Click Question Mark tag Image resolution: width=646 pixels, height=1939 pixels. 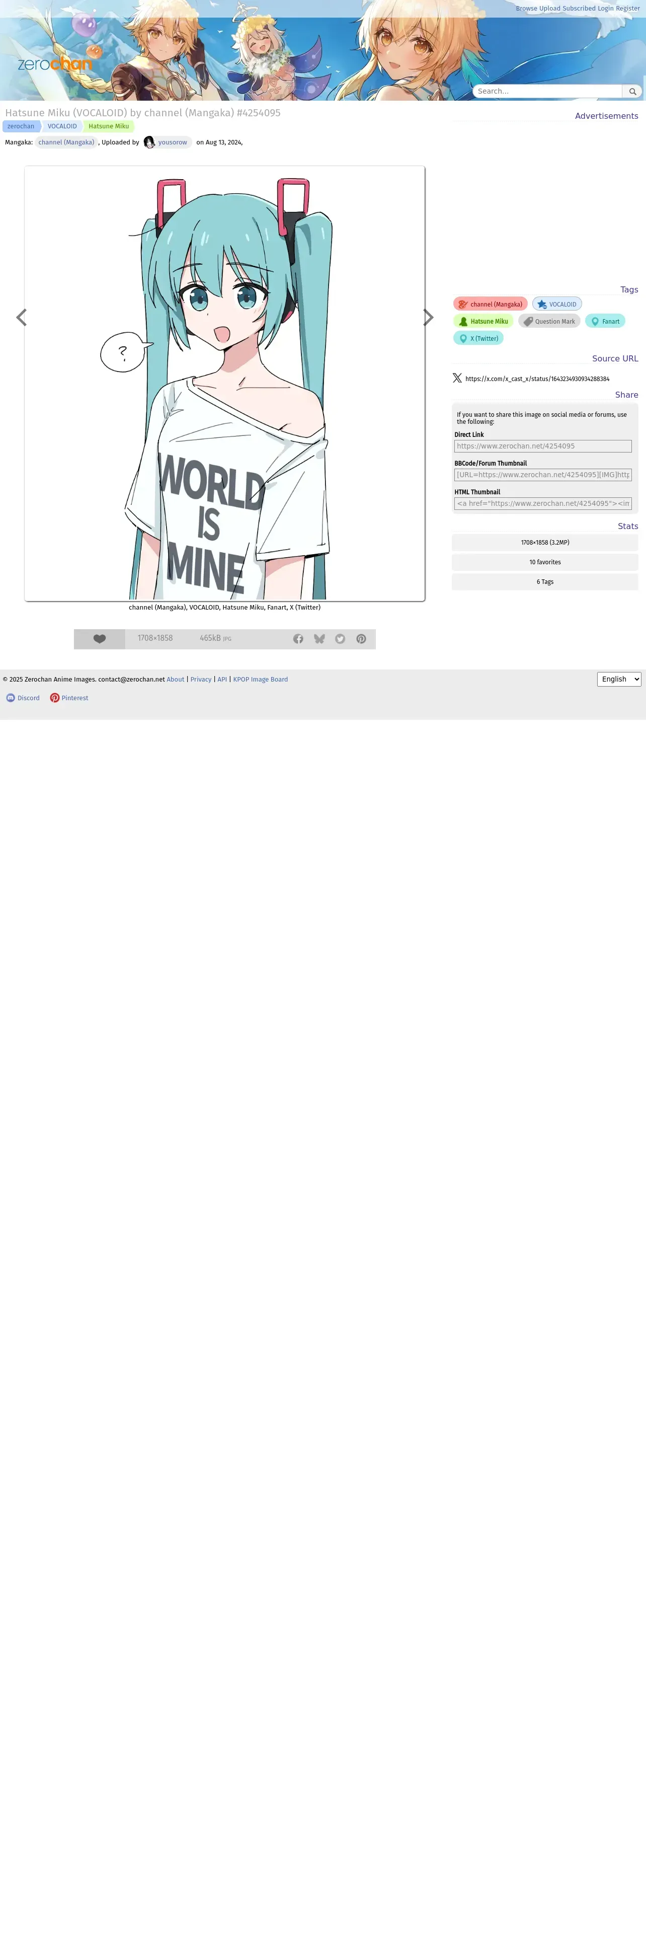[x=549, y=322]
